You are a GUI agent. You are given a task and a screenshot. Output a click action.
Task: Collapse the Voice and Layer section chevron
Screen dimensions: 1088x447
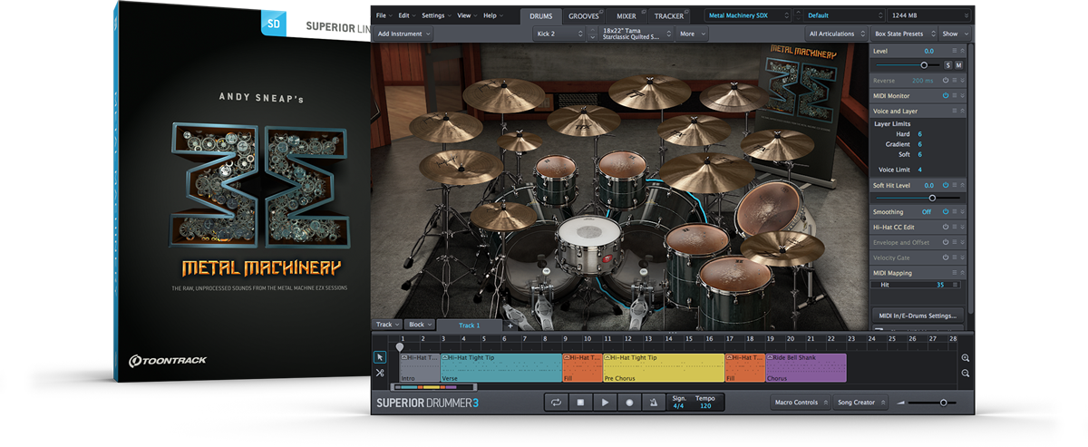pyautogui.click(x=962, y=111)
